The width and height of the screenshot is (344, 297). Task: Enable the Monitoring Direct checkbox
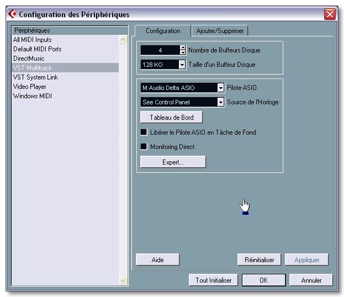[144, 146]
